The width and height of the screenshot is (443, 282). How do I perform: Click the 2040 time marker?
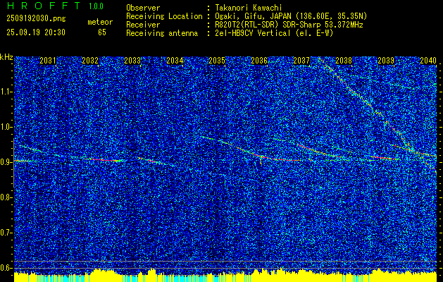point(428,61)
